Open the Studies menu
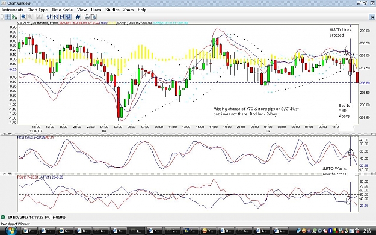Screen dimensions: 376x235 (x=112, y=10)
